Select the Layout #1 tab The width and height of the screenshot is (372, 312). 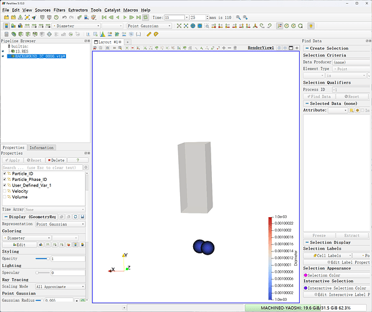coord(108,42)
